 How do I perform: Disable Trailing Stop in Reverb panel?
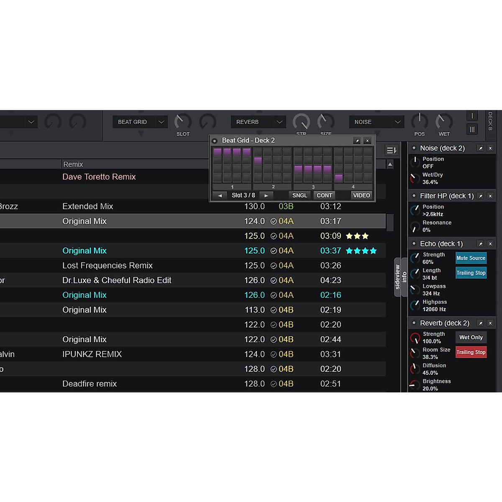[x=471, y=352]
